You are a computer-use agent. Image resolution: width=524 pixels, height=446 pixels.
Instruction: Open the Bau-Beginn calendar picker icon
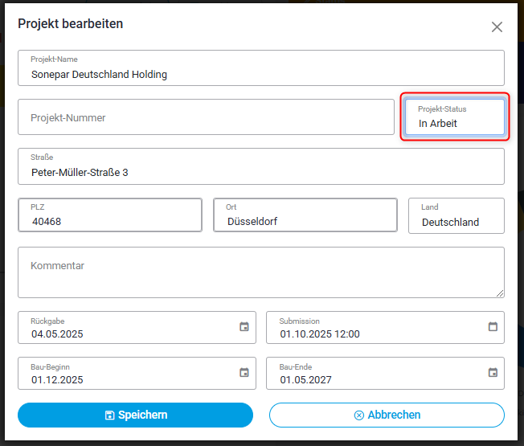[244, 372]
